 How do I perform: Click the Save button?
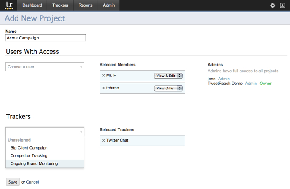(x=13, y=182)
